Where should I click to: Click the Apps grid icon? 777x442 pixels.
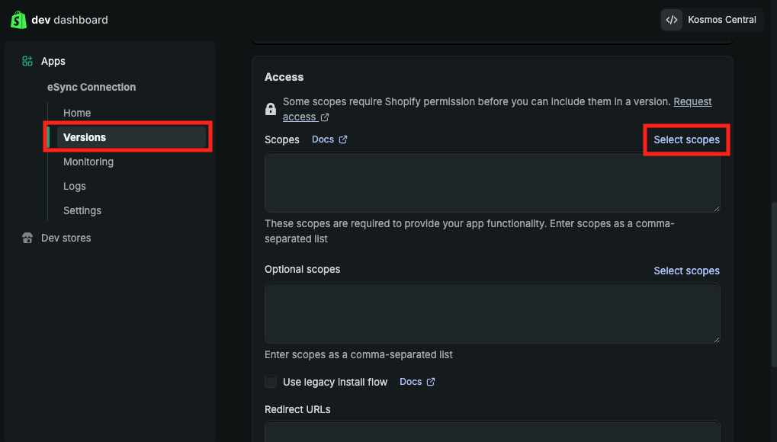click(27, 61)
